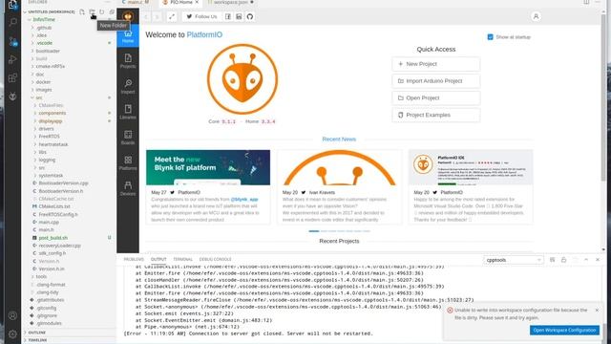The image size is (611, 344).
Task: Open the PIO Devices section
Action: point(128,188)
